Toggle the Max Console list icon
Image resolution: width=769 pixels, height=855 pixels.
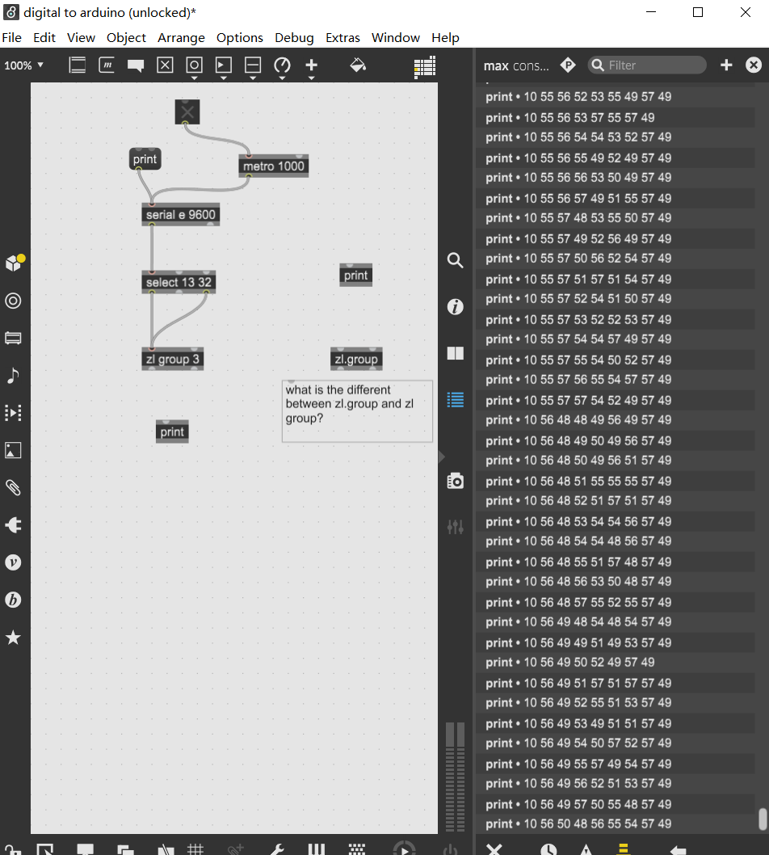[455, 400]
